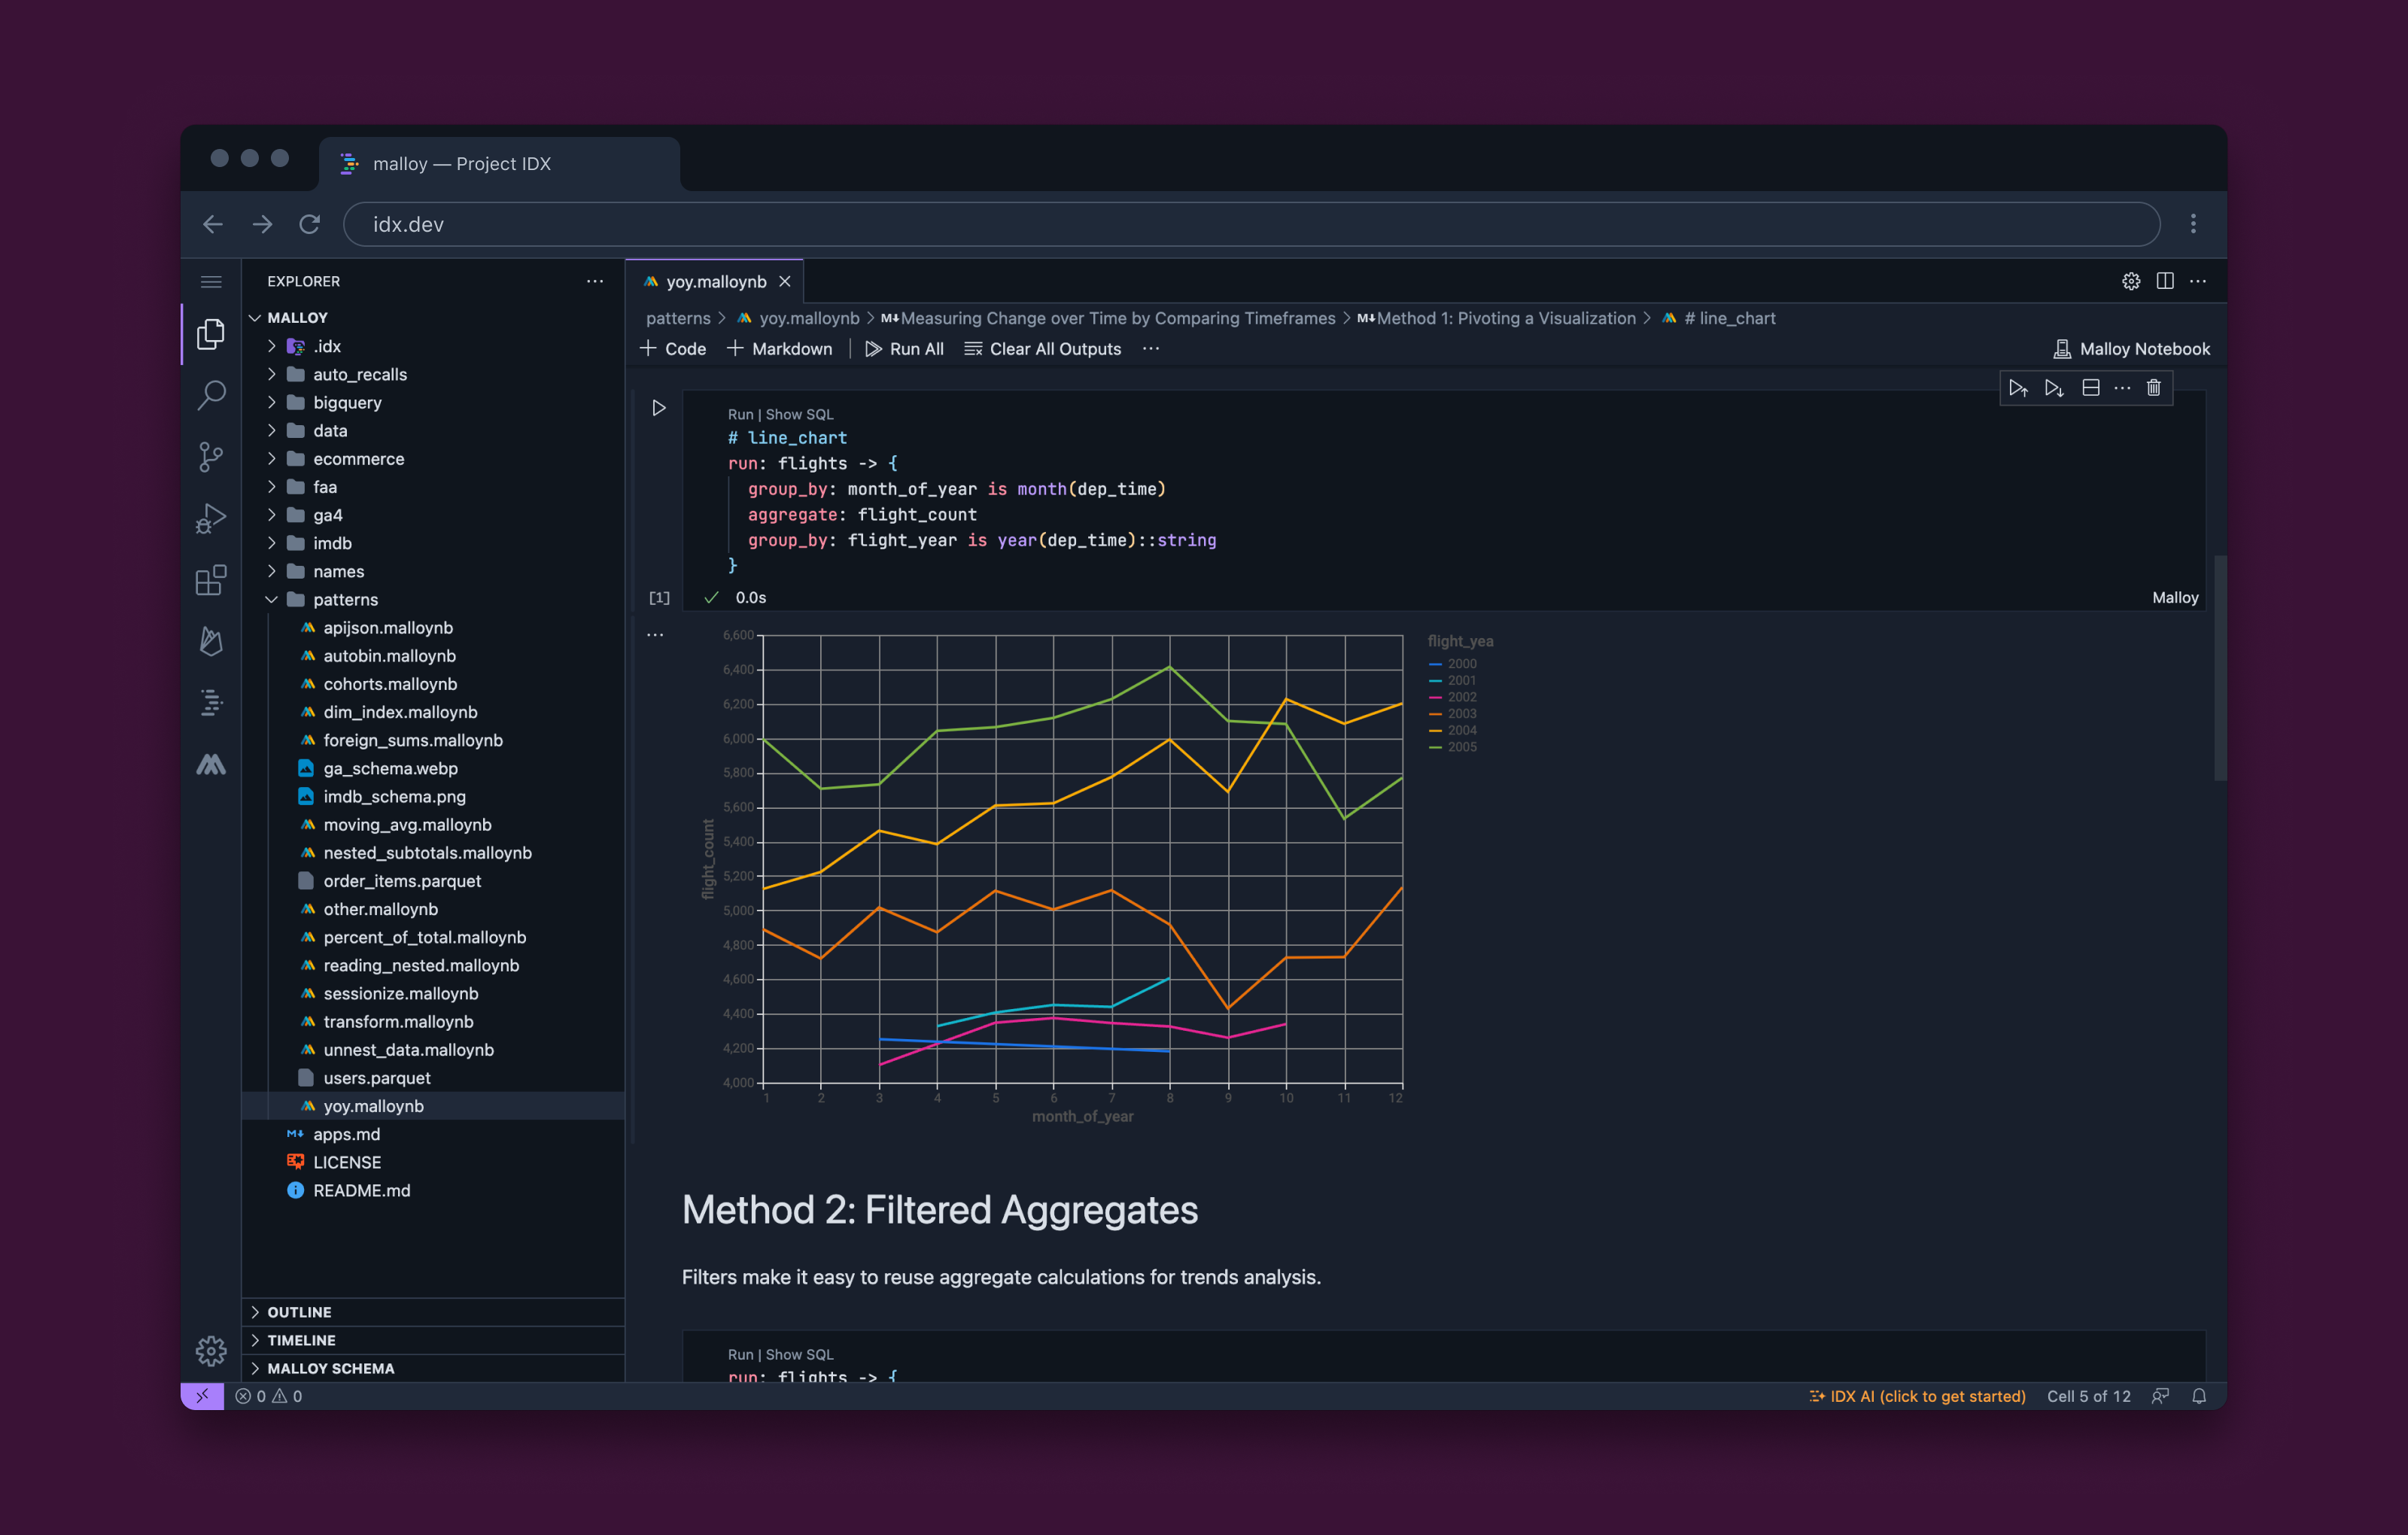2408x1535 pixels.
Task: Click the browser back arrow
Action: (x=213, y=224)
